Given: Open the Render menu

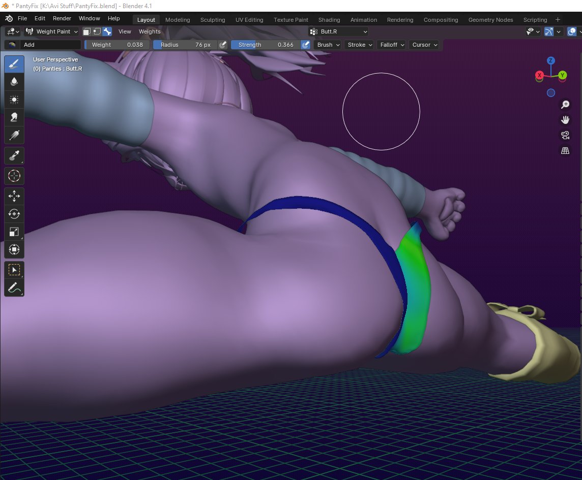Looking at the screenshot, I should click(62, 18).
